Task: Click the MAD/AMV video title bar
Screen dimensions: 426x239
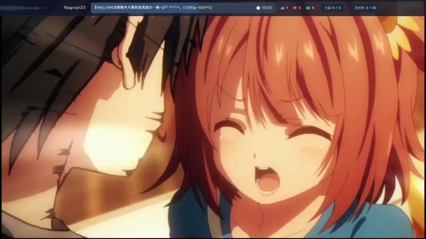Action: click(183, 8)
